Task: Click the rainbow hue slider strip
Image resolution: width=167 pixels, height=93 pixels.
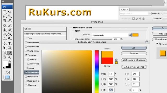Action: pos(97,72)
